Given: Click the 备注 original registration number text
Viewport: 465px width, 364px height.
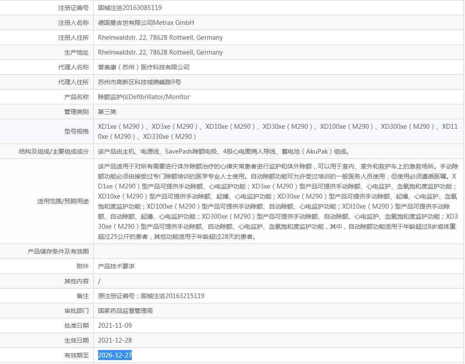Looking at the screenshot, I should [x=151, y=296].
